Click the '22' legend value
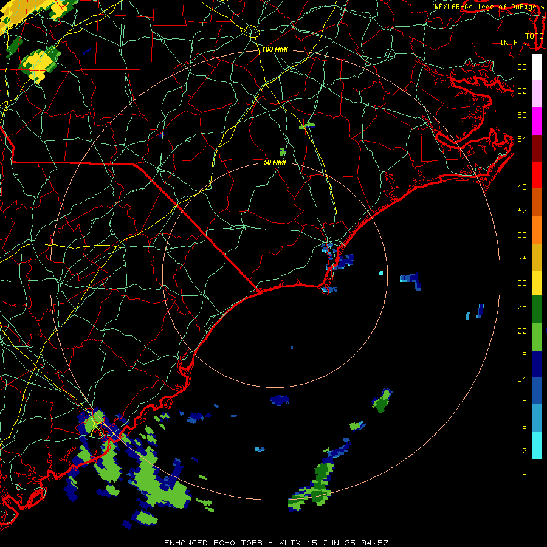547x547 pixels. pos(522,331)
